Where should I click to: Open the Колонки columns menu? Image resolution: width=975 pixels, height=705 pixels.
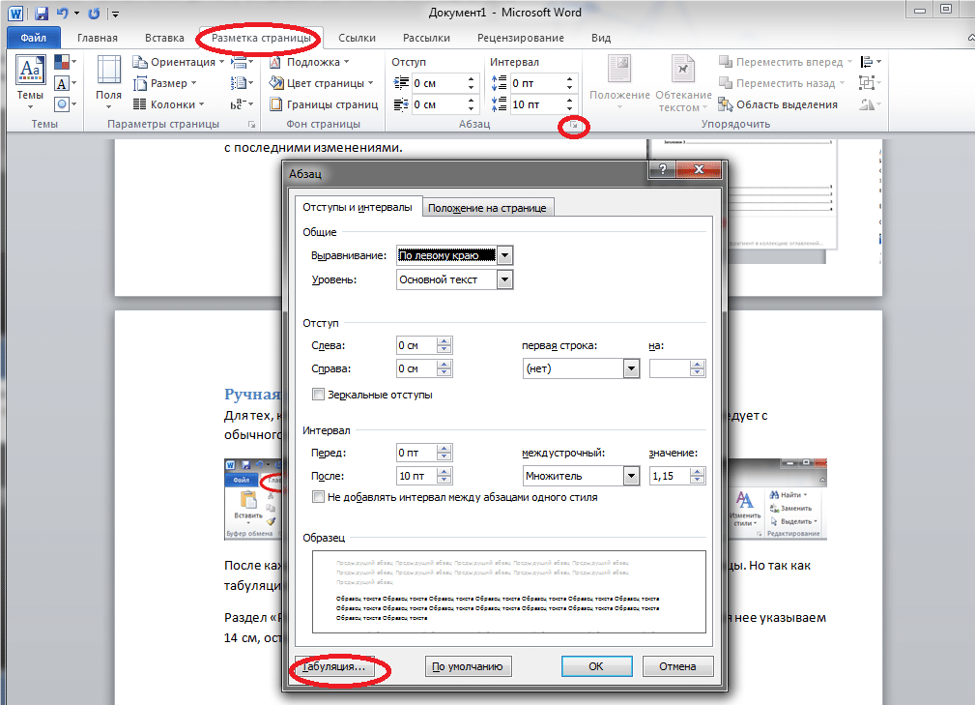[x=168, y=103]
